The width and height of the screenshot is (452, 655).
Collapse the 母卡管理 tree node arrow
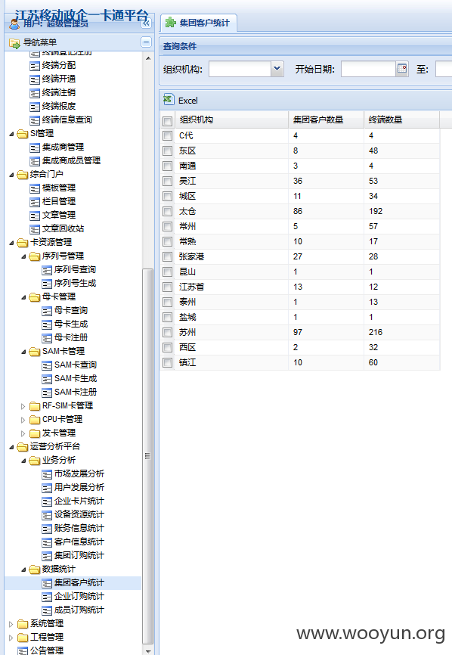tap(23, 297)
